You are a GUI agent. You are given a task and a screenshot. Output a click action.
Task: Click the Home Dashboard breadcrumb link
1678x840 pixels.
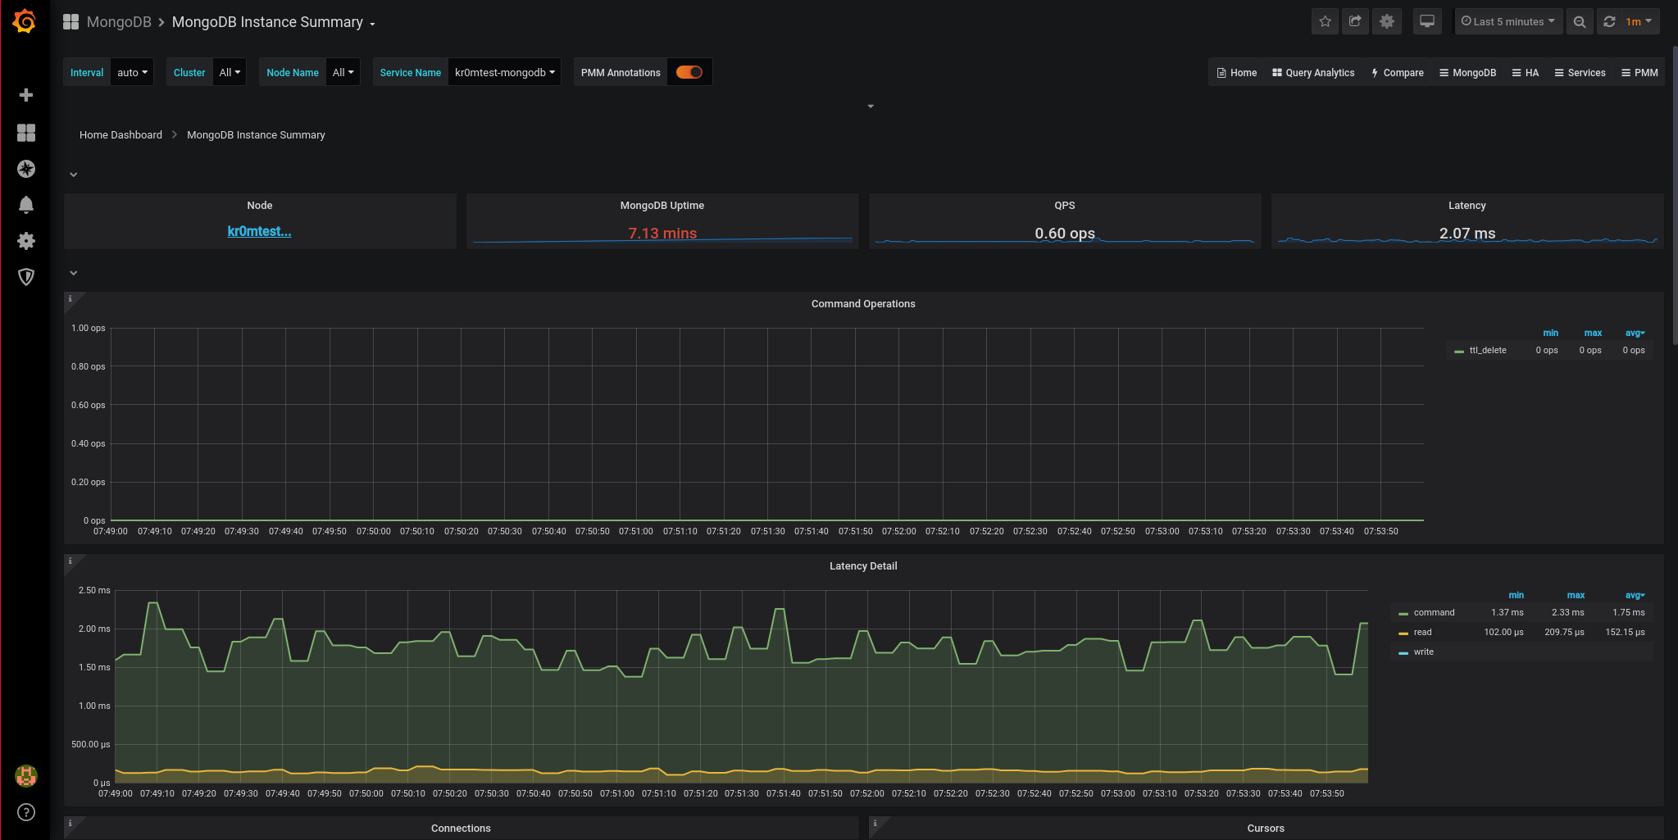(121, 134)
